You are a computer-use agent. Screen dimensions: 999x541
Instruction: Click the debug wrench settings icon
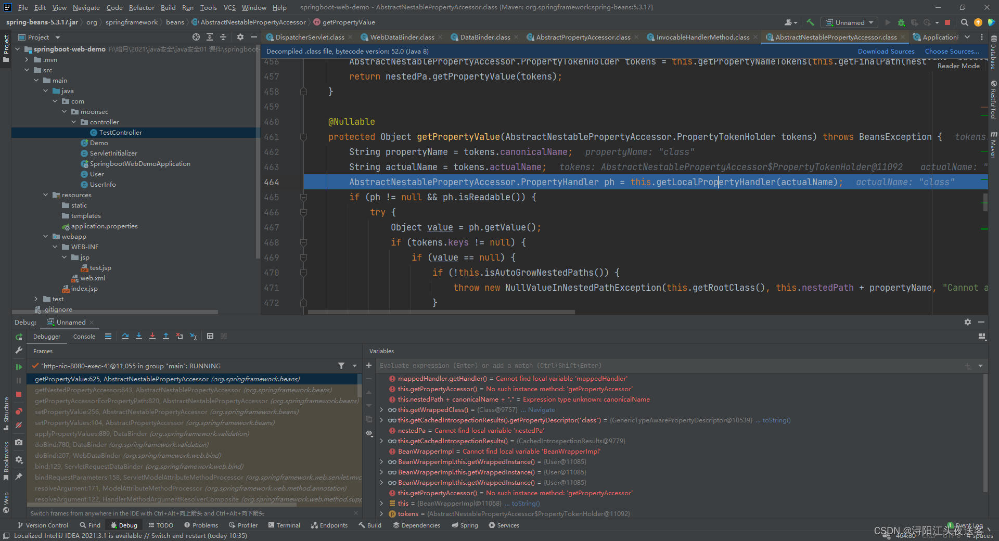click(19, 351)
